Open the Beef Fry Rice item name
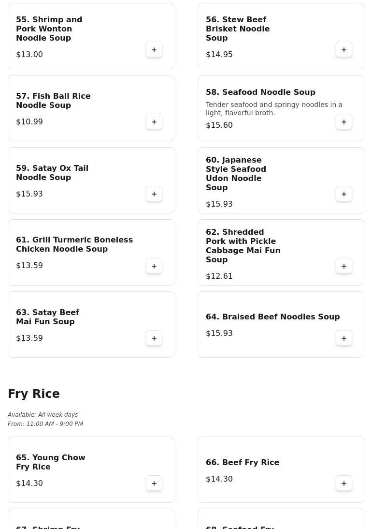Image resolution: width=372 pixels, height=529 pixels. [x=243, y=463]
